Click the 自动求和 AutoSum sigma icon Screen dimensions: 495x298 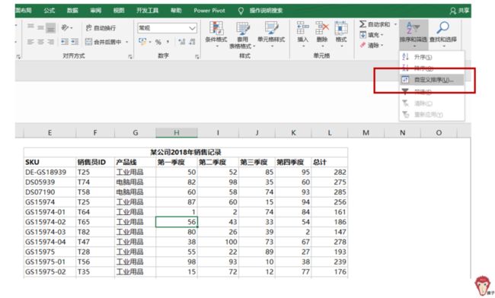[363, 24]
